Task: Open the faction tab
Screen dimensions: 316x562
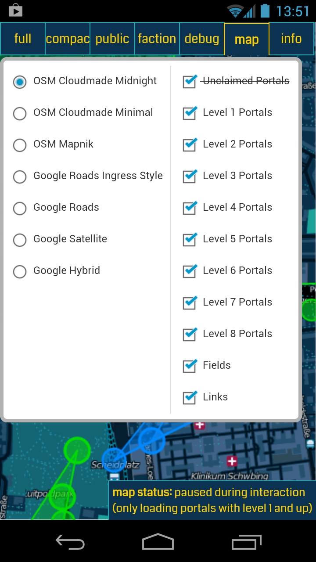Action: tap(157, 39)
